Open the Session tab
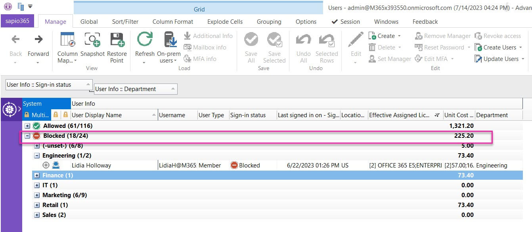532x232 pixels. (346, 22)
